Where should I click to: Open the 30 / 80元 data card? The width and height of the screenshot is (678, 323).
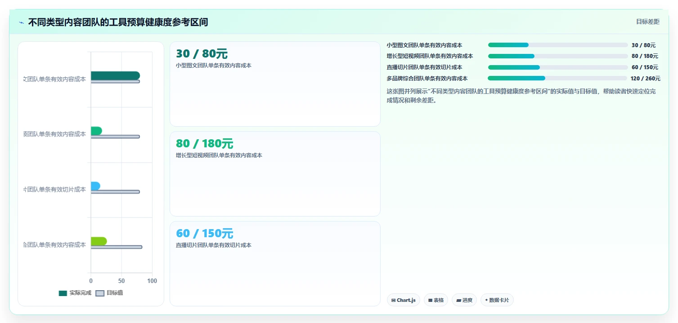275,84
